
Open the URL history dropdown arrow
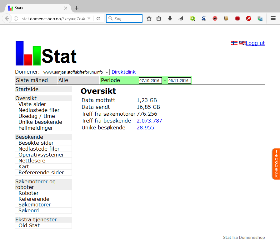tap(89, 18)
